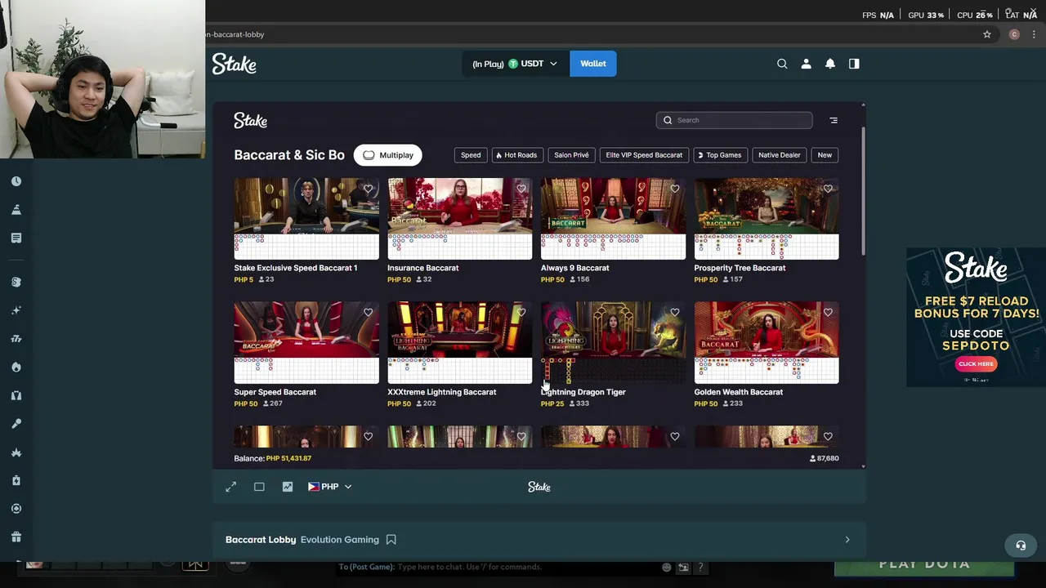Viewport: 1046px width, 588px height.
Task: Open the lobby filter menu icon
Action: pos(834,120)
